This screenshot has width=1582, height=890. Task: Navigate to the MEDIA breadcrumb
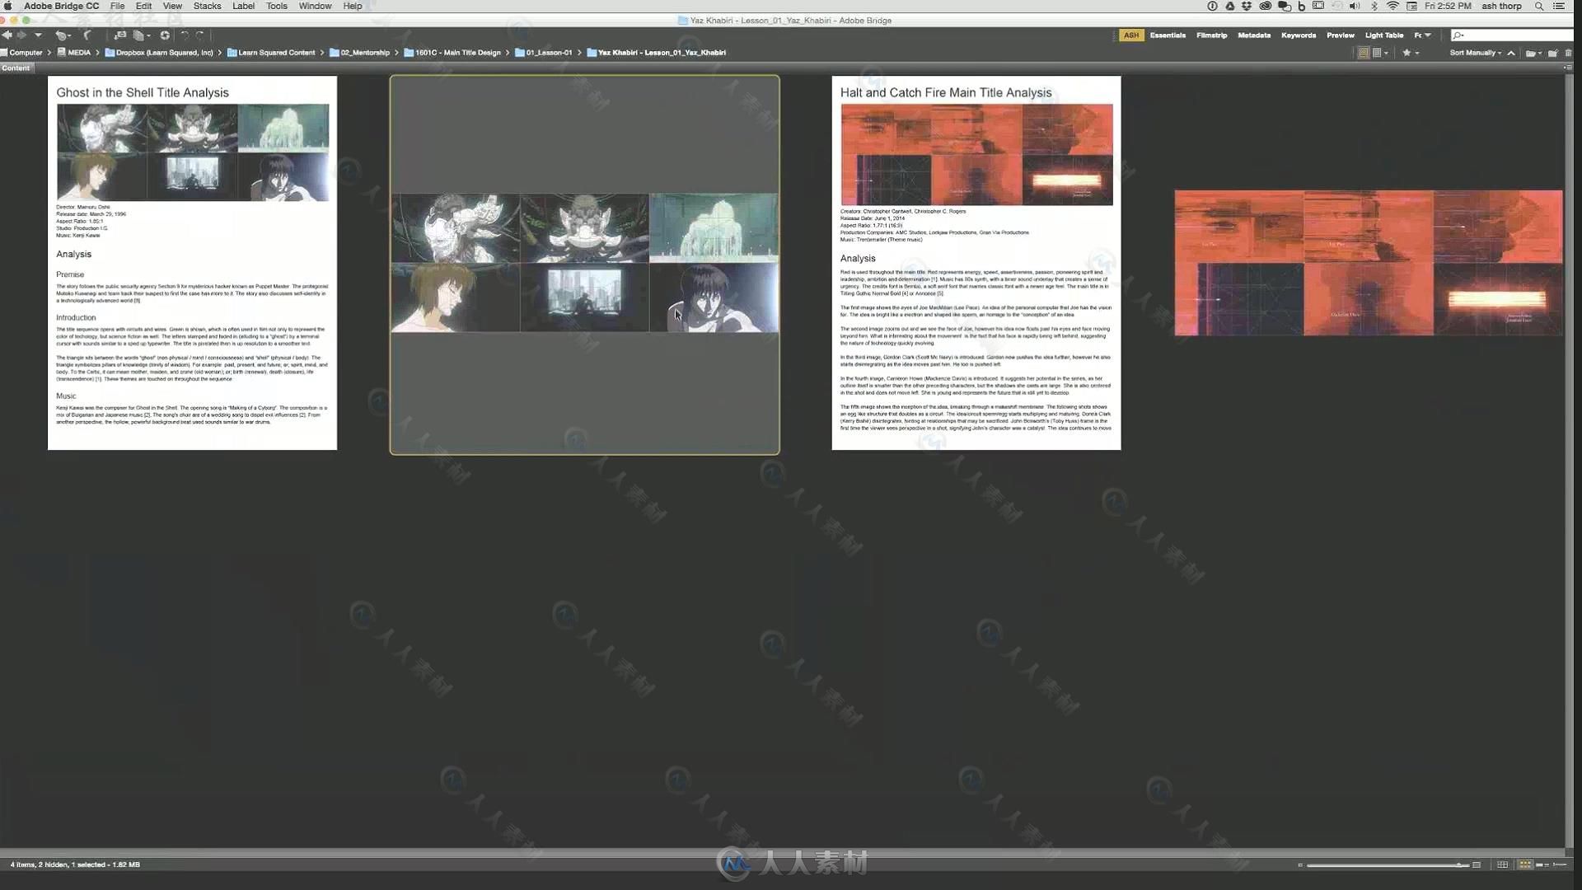tap(74, 53)
